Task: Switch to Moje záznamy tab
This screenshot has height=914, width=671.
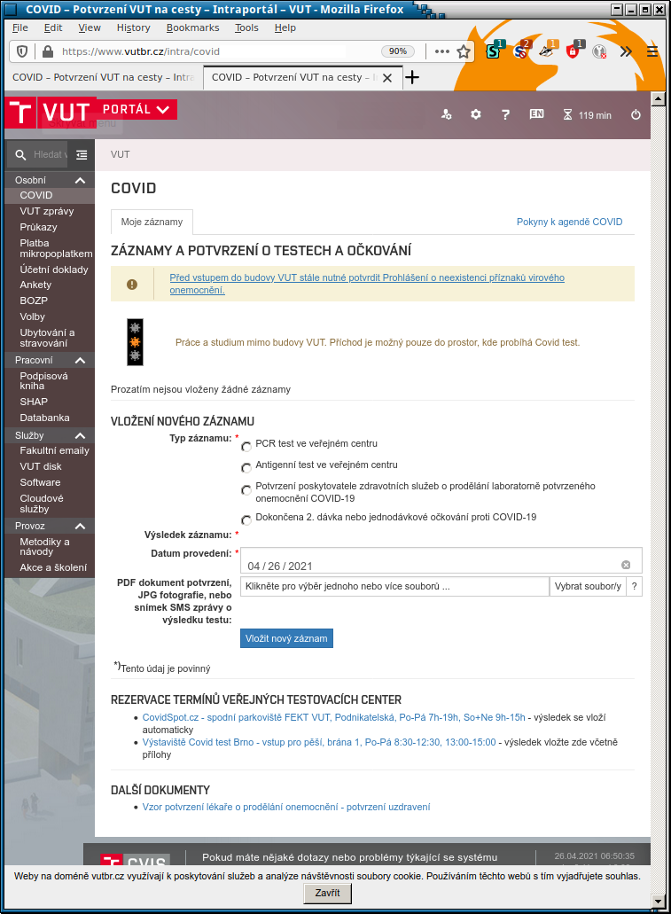Action: tap(152, 222)
